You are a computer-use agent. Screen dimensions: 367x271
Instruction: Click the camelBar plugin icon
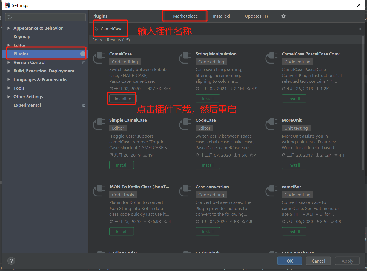(272, 191)
